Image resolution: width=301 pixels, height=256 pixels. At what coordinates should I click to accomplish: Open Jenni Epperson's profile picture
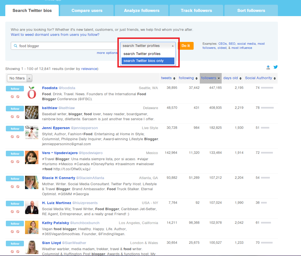pos(32,132)
